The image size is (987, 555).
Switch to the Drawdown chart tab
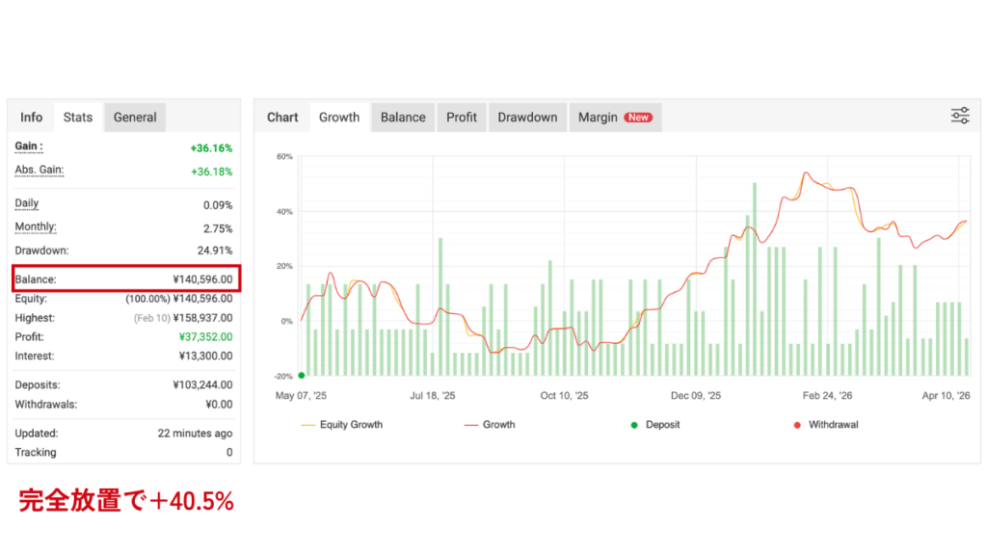coord(527,118)
